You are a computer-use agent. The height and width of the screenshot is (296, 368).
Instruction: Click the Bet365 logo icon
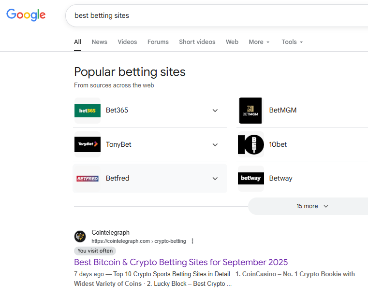[x=88, y=111]
